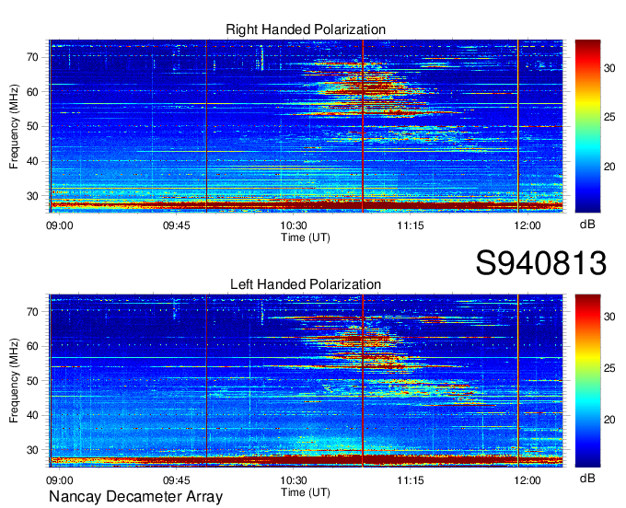Screen dimensions: 626x508
Task: Click the 12:00 tick of Right Handed plot
Action: (x=527, y=225)
